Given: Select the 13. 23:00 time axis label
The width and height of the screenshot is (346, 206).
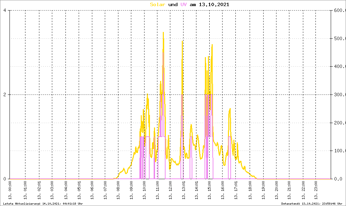Looking at the screenshot, I should tap(316, 190).
